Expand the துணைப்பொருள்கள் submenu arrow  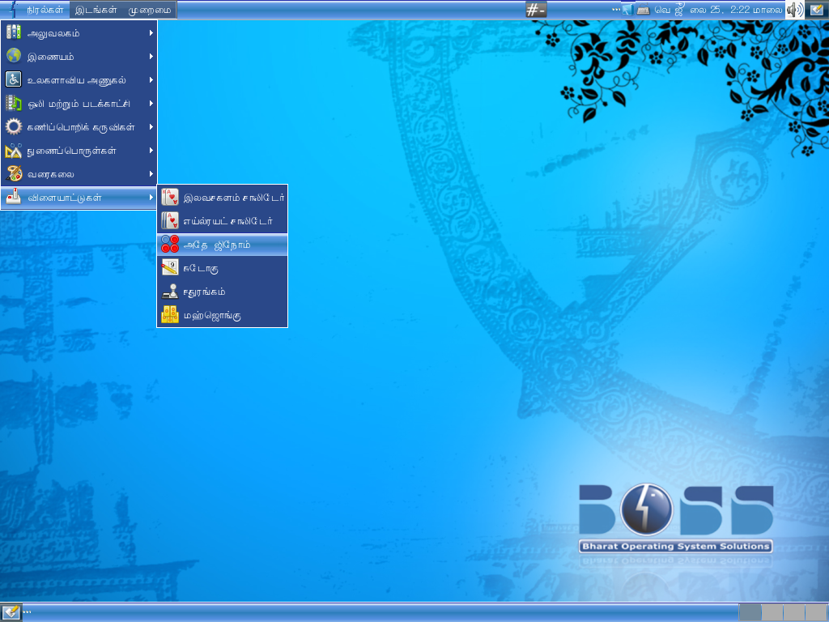(151, 150)
